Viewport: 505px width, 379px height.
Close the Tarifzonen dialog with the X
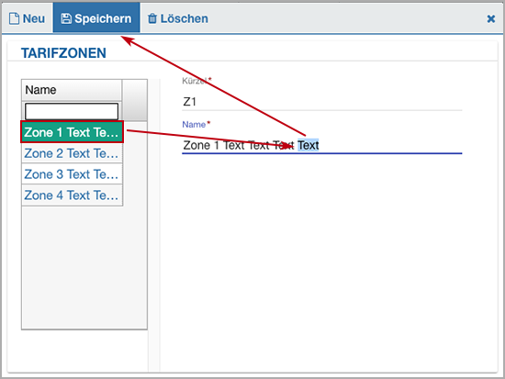pos(491,18)
